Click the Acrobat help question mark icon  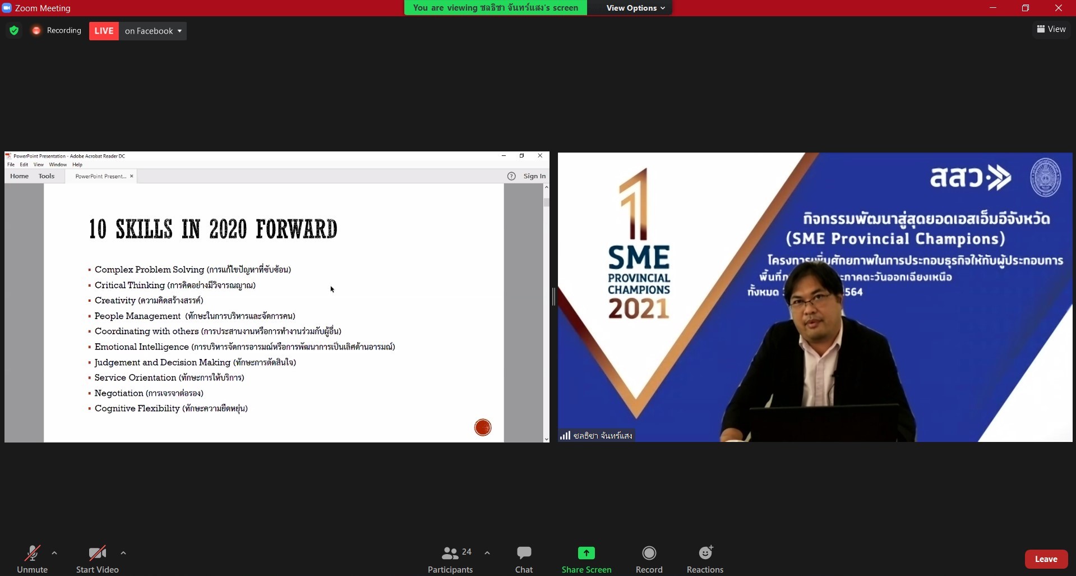[x=511, y=176]
